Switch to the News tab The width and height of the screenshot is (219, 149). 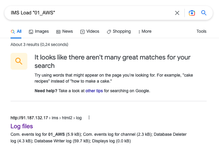tap(64, 31)
